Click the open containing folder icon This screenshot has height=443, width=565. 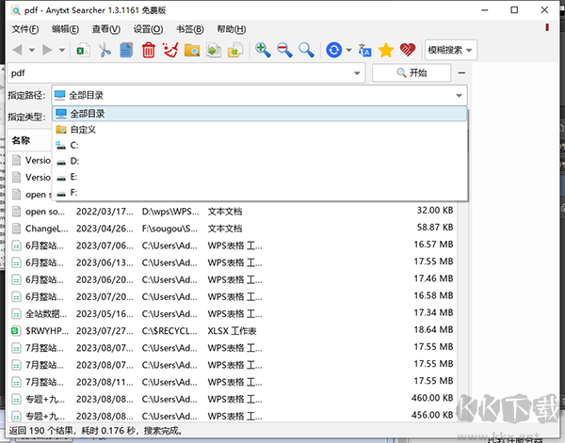[235, 50]
